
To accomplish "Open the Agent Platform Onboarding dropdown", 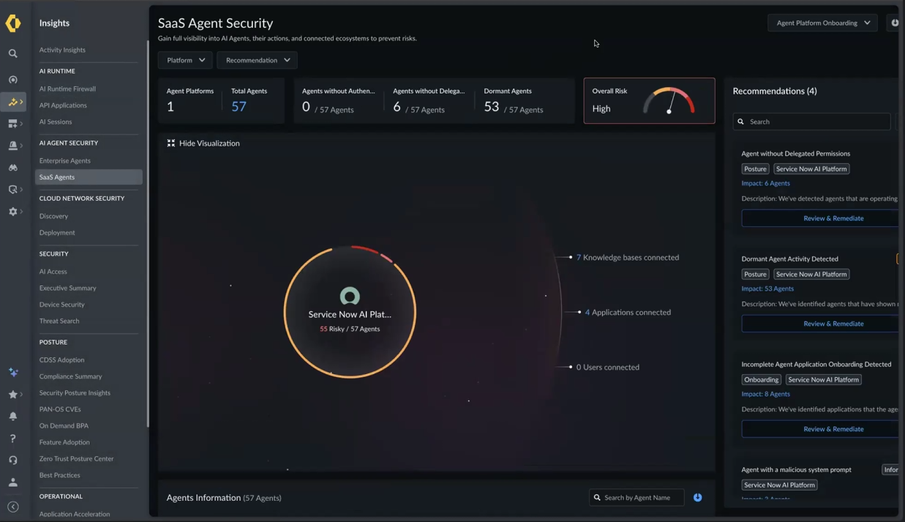I will (823, 23).
